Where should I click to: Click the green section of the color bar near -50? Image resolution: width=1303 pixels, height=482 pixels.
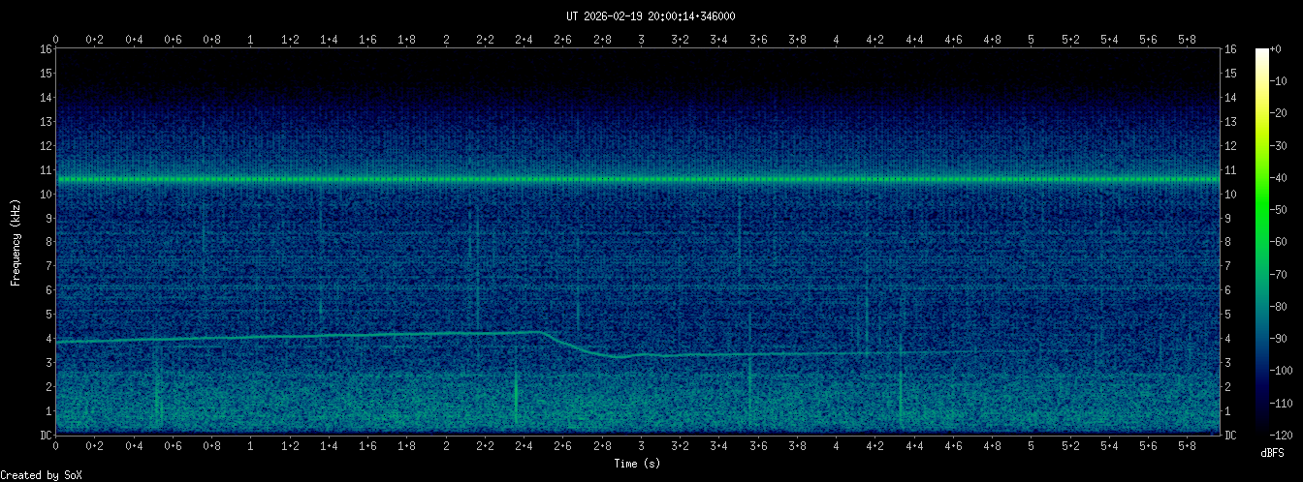1261,209
